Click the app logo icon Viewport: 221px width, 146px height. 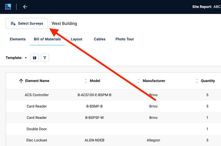click(x=8, y=7)
